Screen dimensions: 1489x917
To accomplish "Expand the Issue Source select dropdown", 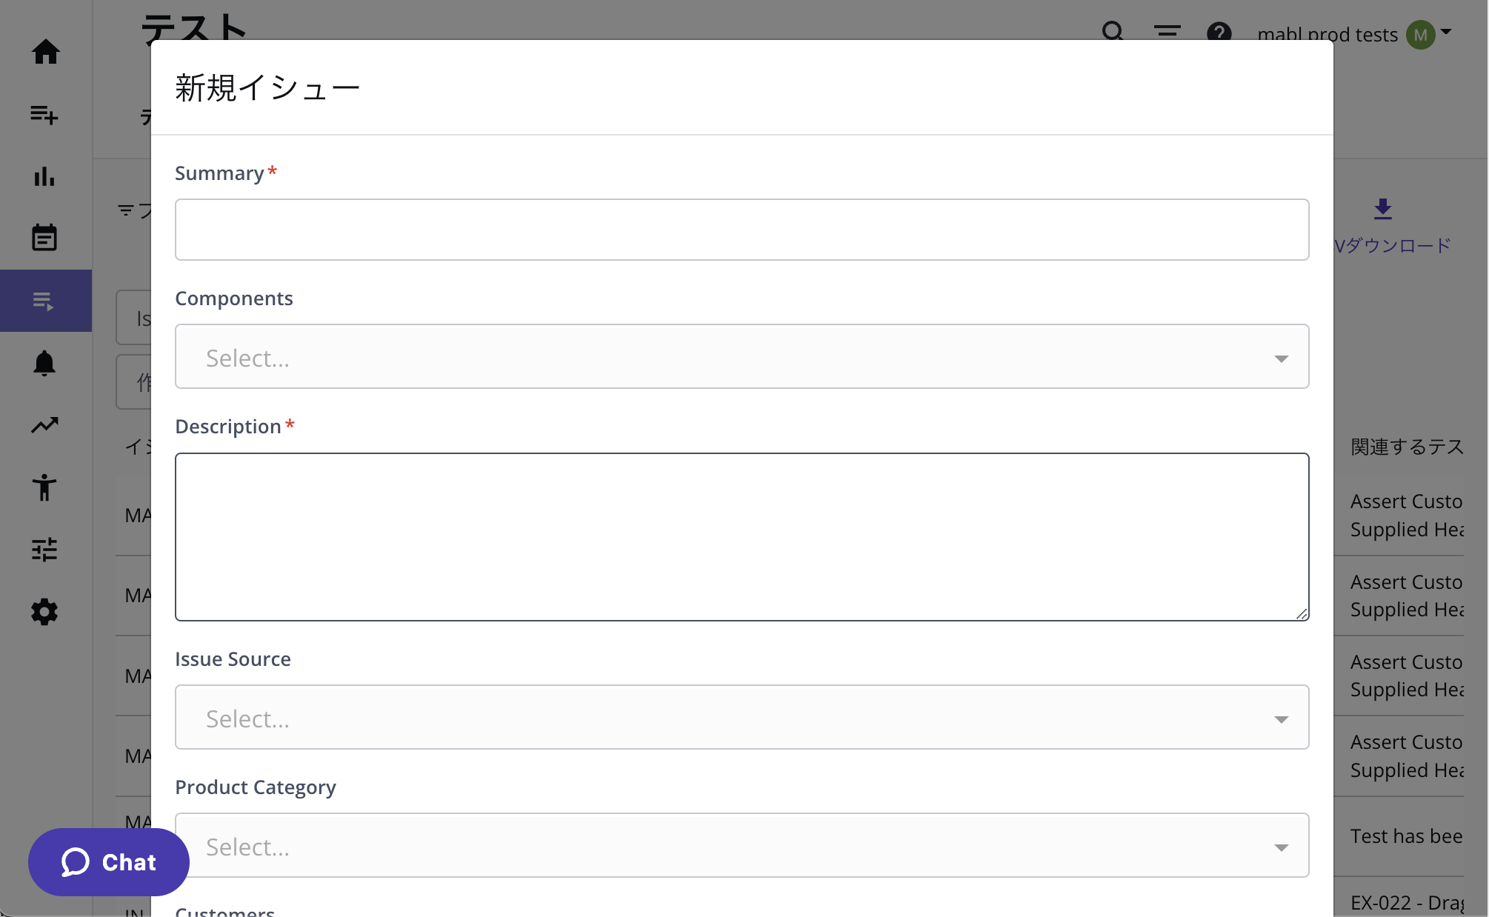I will click(x=742, y=718).
